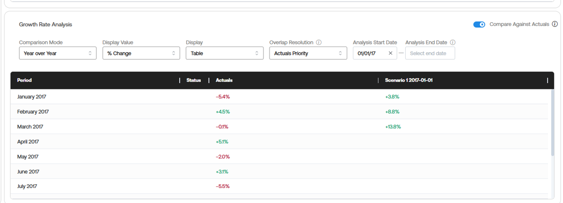
Task: Clear the Analysis Start Date value
Action: [391, 53]
